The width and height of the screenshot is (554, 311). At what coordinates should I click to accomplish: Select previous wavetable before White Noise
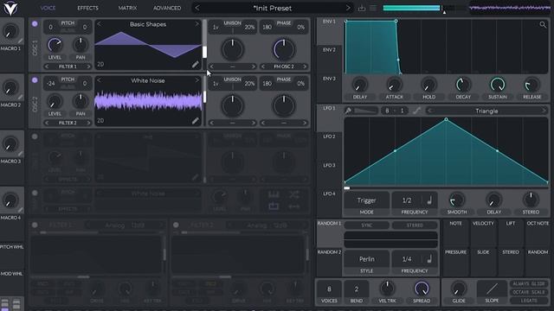[99, 80]
